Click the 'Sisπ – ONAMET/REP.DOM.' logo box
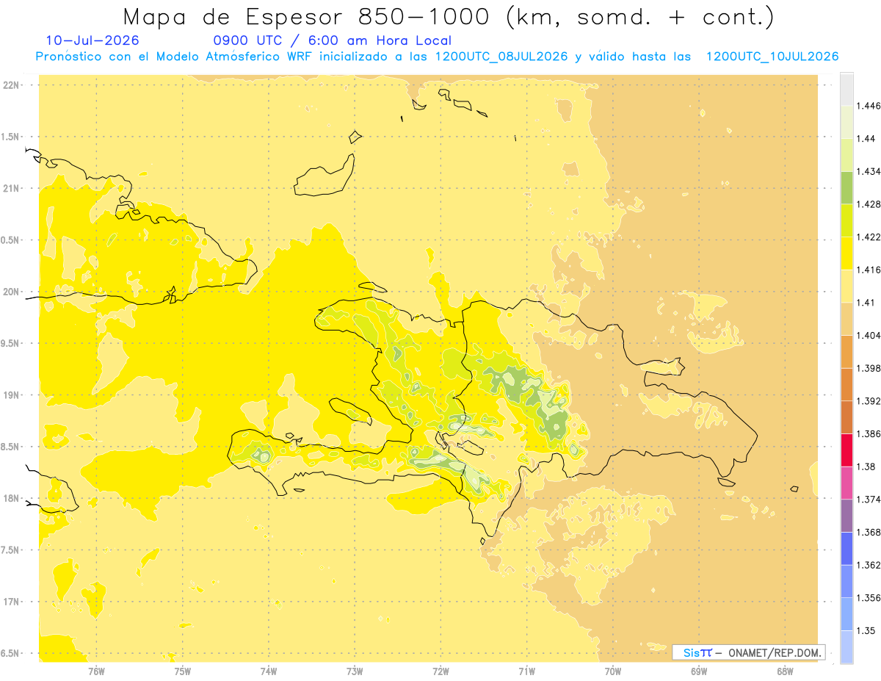This screenshot has height=681, width=881. pyautogui.click(x=748, y=652)
